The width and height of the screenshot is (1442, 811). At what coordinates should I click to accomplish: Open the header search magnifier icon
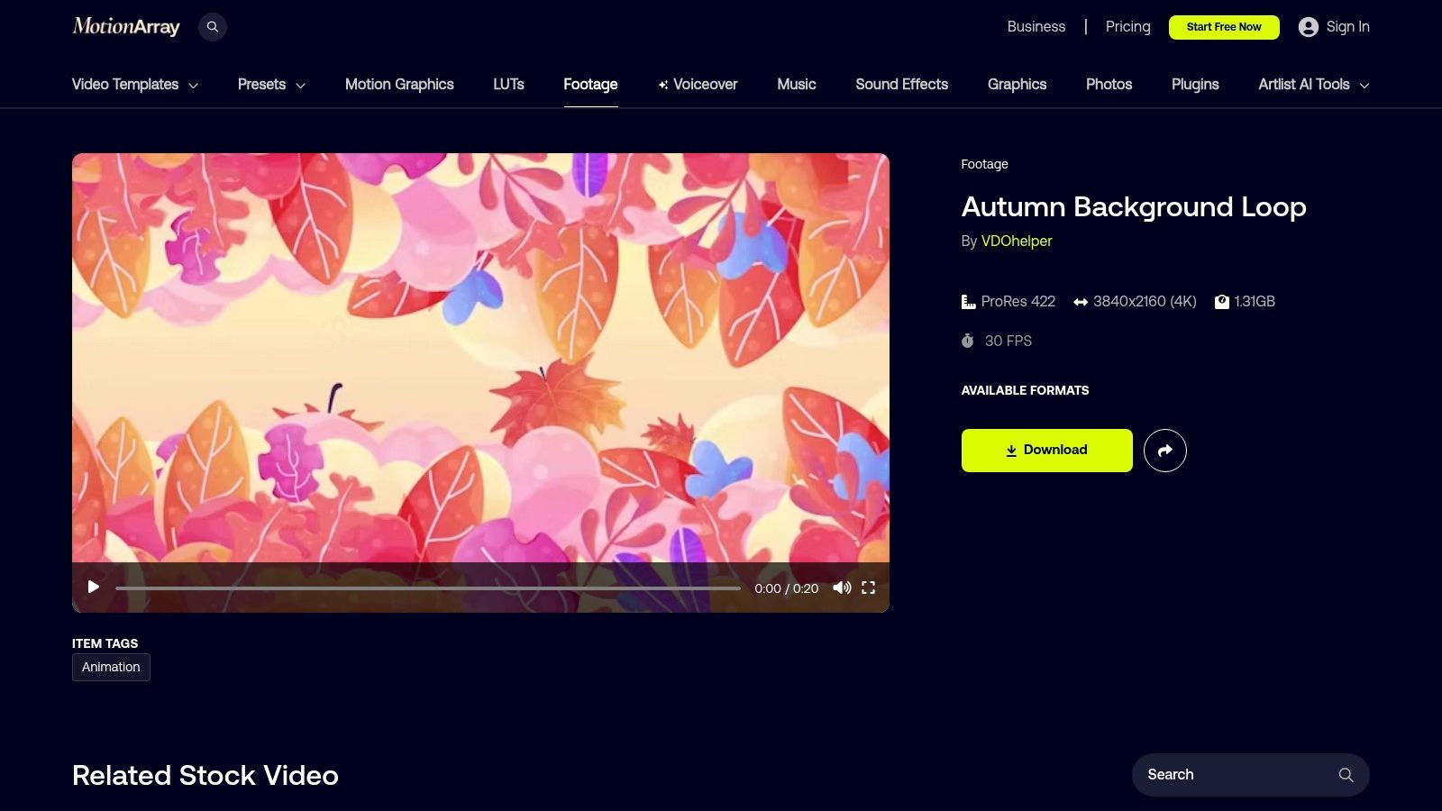pyautogui.click(x=213, y=27)
